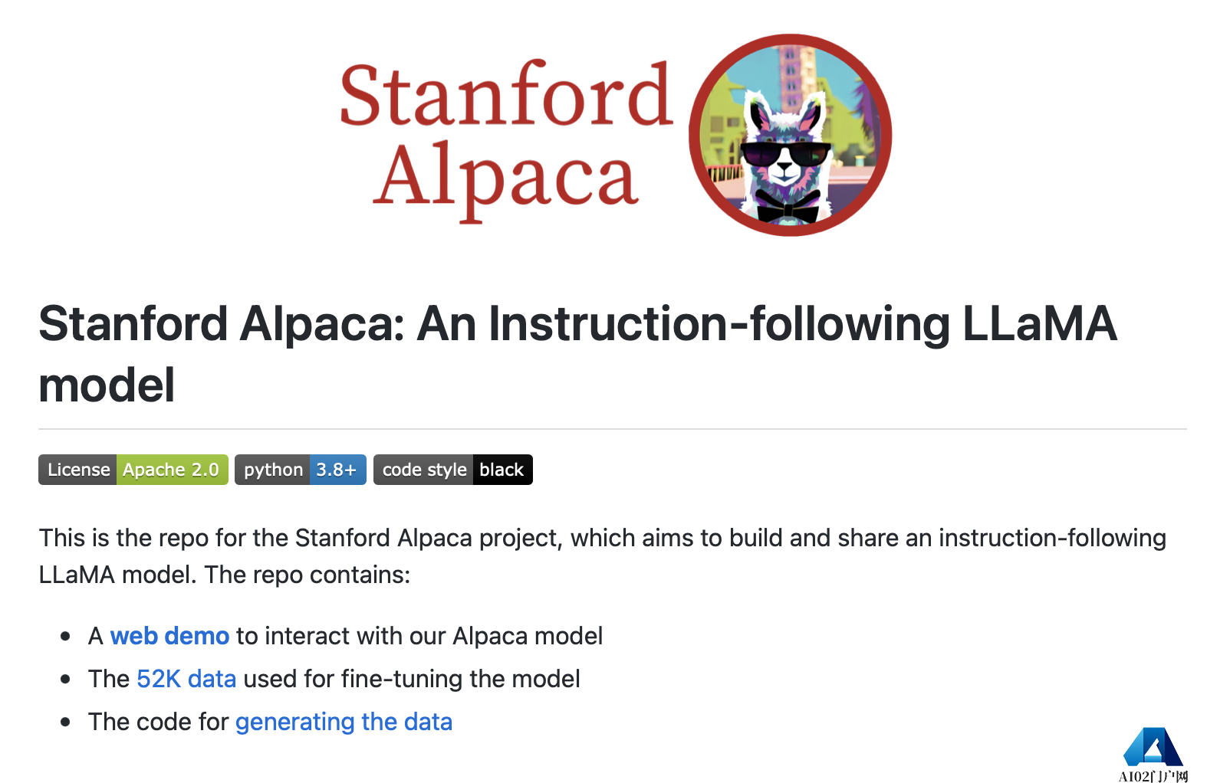Click the "to interact with our Alpaca model" text
This screenshot has width=1230, height=783.
pos(419,636)
